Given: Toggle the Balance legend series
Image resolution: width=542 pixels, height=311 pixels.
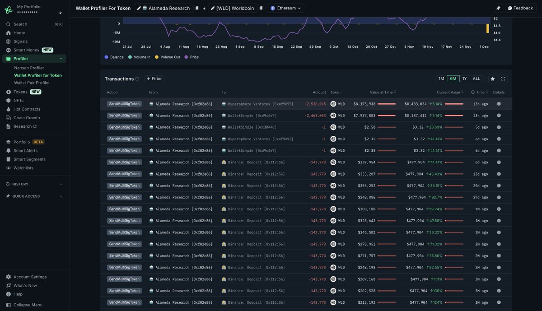Looking at the screenshot, I should 114,57.
